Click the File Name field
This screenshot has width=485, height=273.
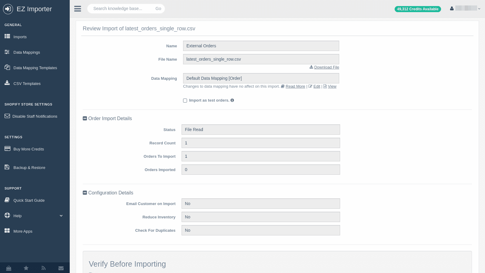261,59
